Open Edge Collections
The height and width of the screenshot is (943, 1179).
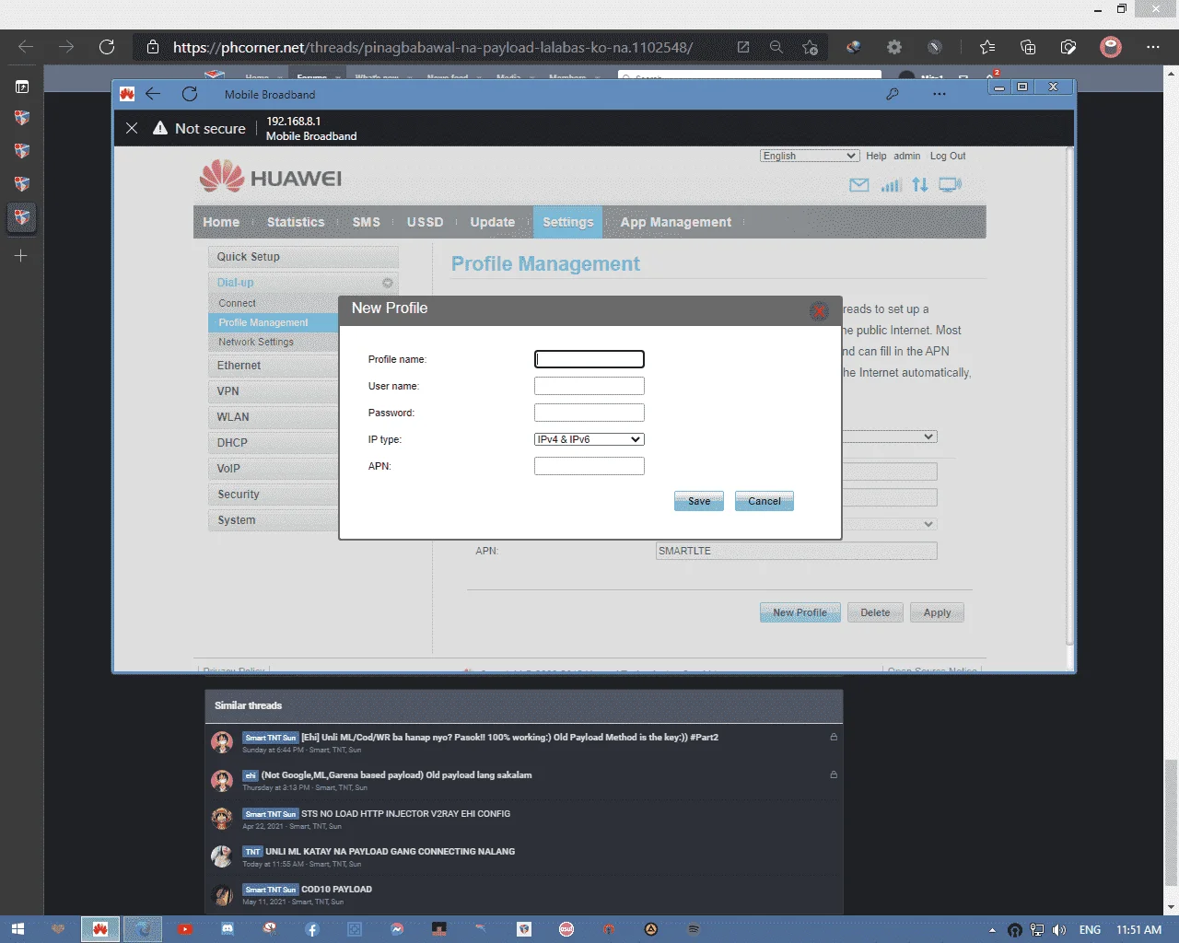point(1028,47)
